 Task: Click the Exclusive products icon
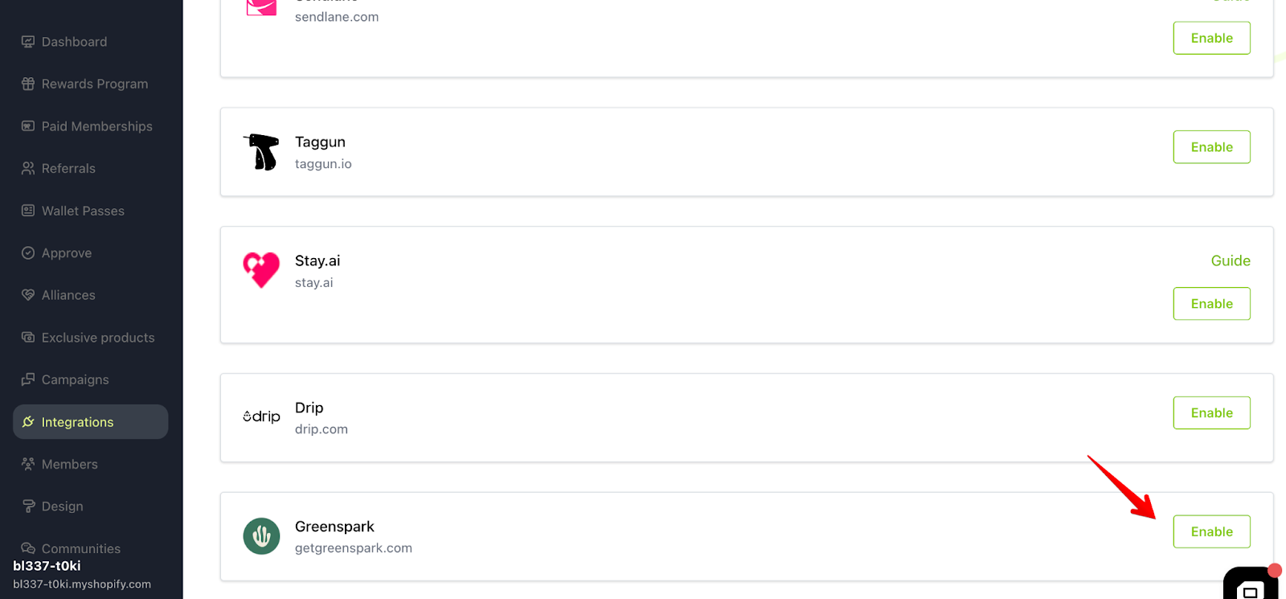pyautogui.click(x=28, y=337)
